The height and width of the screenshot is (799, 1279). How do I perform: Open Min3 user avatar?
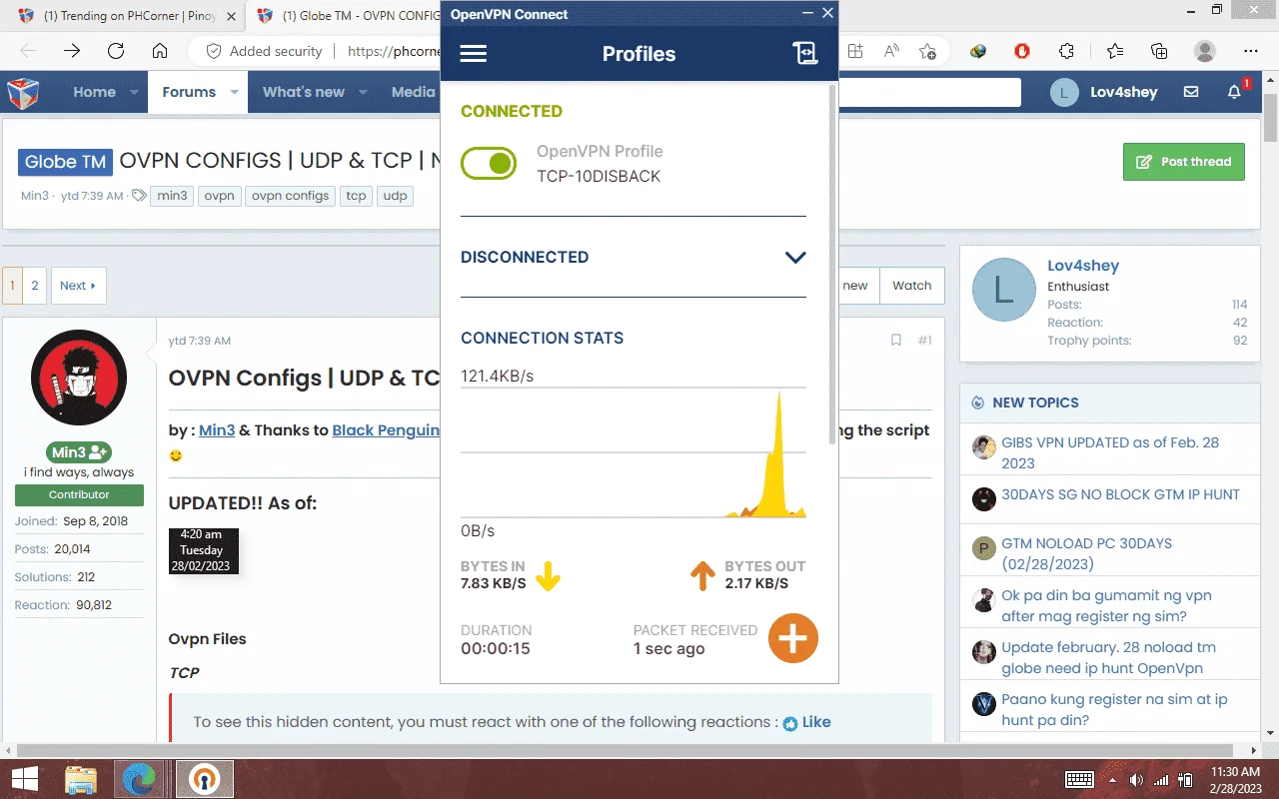[79, 378]
